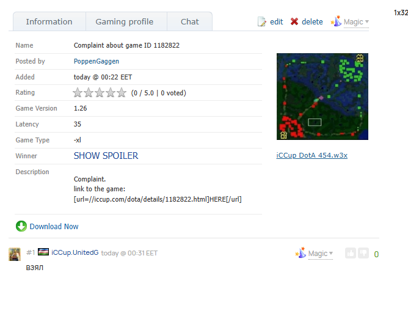408x319 pixels.
Task: Click the Game Version value 1.26
Action: (x=80, y=108)
